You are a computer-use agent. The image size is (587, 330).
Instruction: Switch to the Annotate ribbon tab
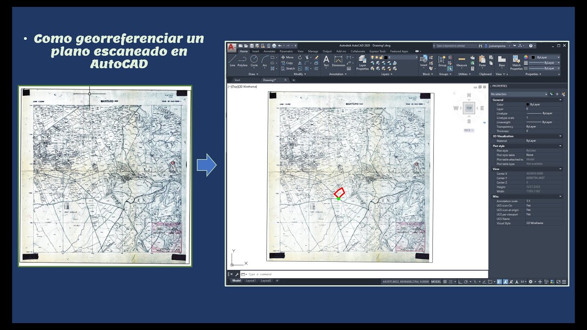(x=269, y=51)
